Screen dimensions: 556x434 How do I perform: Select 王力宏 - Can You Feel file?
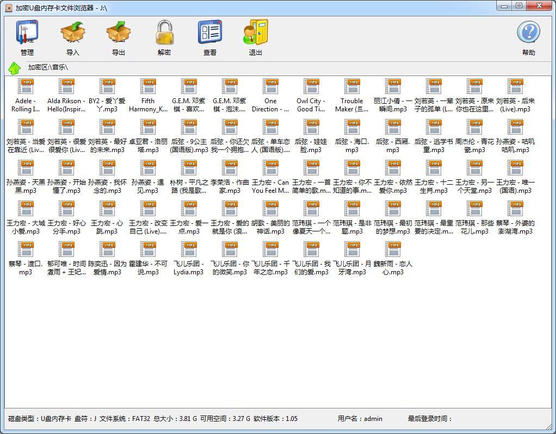coord(270,177)
